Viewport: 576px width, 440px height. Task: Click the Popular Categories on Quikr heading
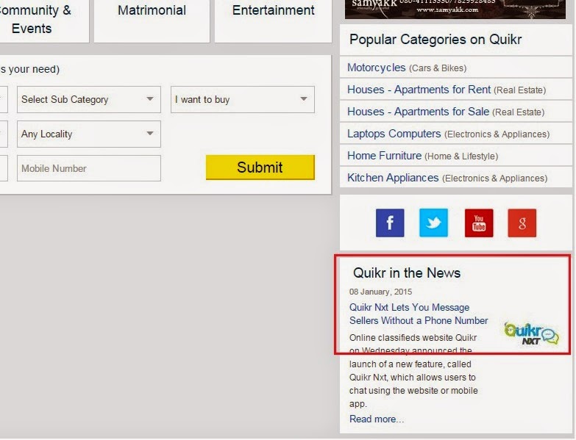pos(435,39)
